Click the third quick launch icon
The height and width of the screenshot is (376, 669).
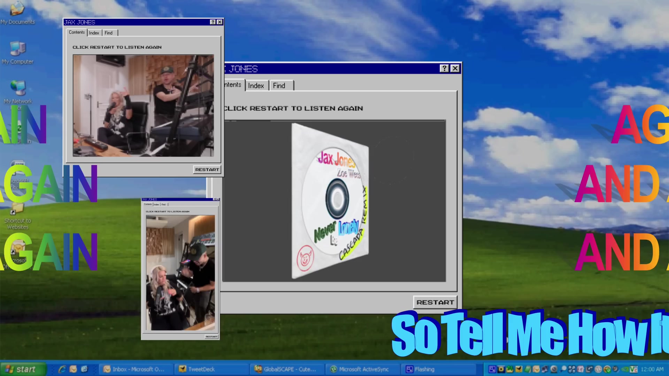pos(84,369)
